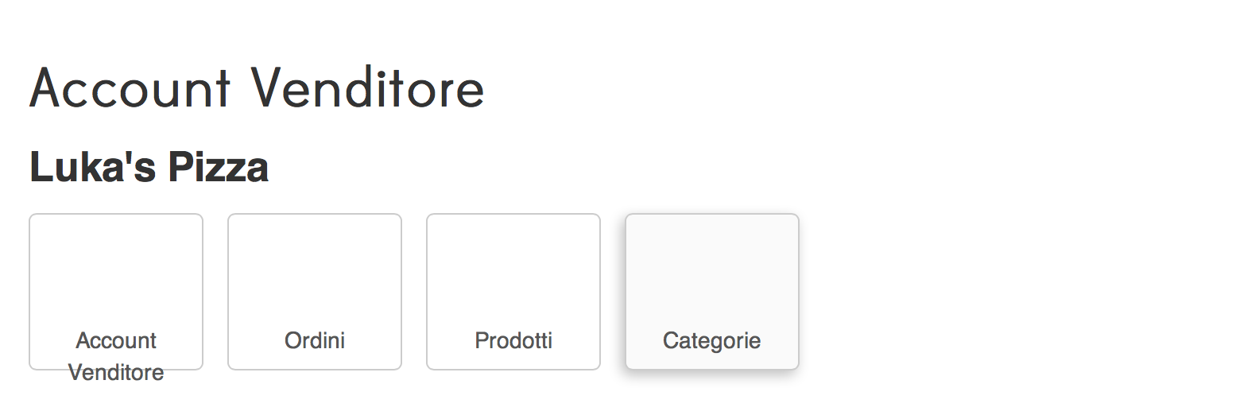Click blank icon area of Account Venditore tile
Screen dimensions: 1259x415
click(116, 266)
